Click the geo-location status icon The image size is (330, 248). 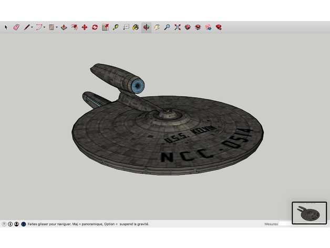[x=4, y=224]
